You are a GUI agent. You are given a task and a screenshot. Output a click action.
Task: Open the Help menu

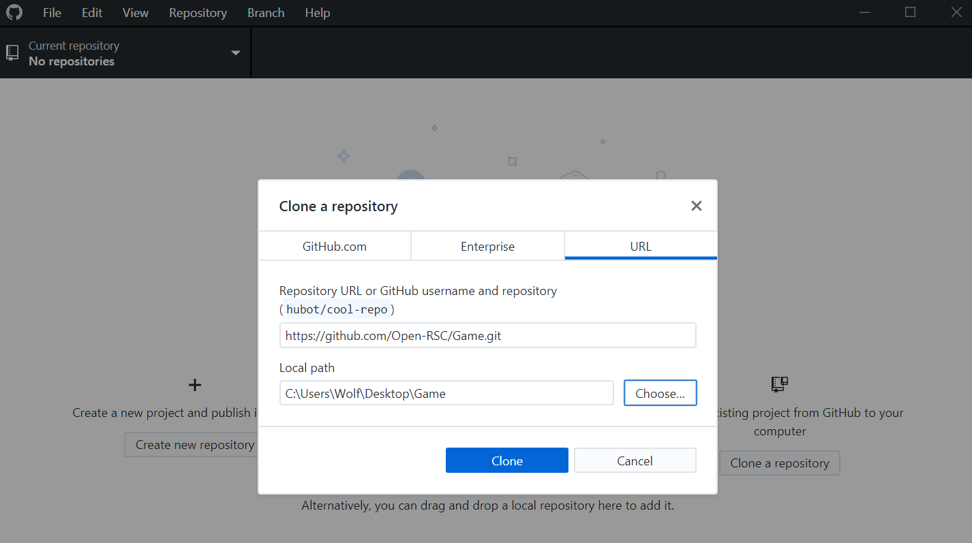point(318,13)
